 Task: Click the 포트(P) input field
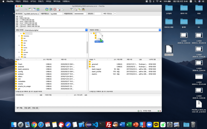tap(98, 14)
